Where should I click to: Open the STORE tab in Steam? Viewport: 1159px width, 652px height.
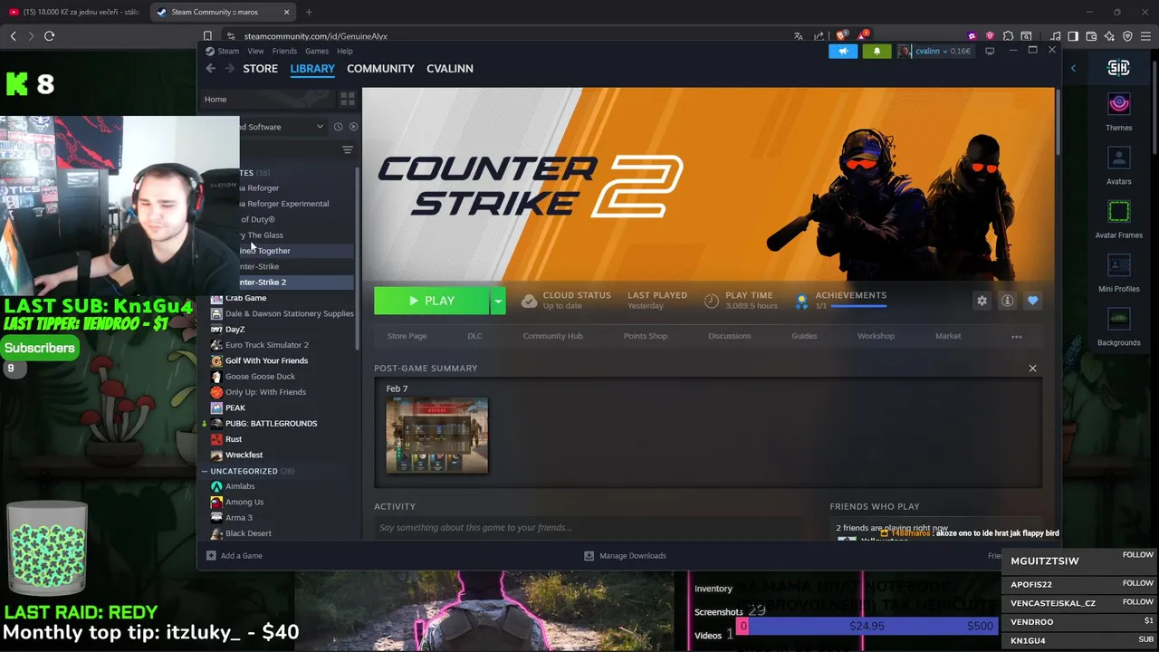point(260,69)
